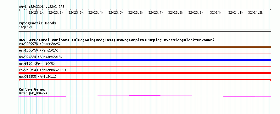
Task: Click the thin red line for nsv9130
Action: coord(145,66)
